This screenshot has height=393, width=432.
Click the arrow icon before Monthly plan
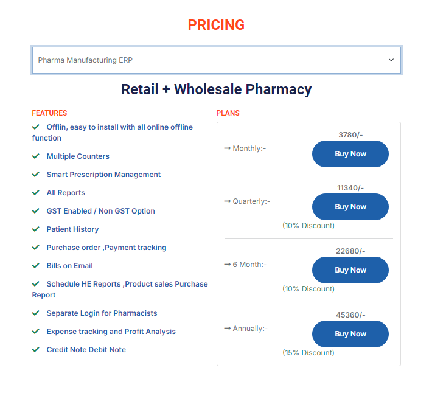coord(228,148)
